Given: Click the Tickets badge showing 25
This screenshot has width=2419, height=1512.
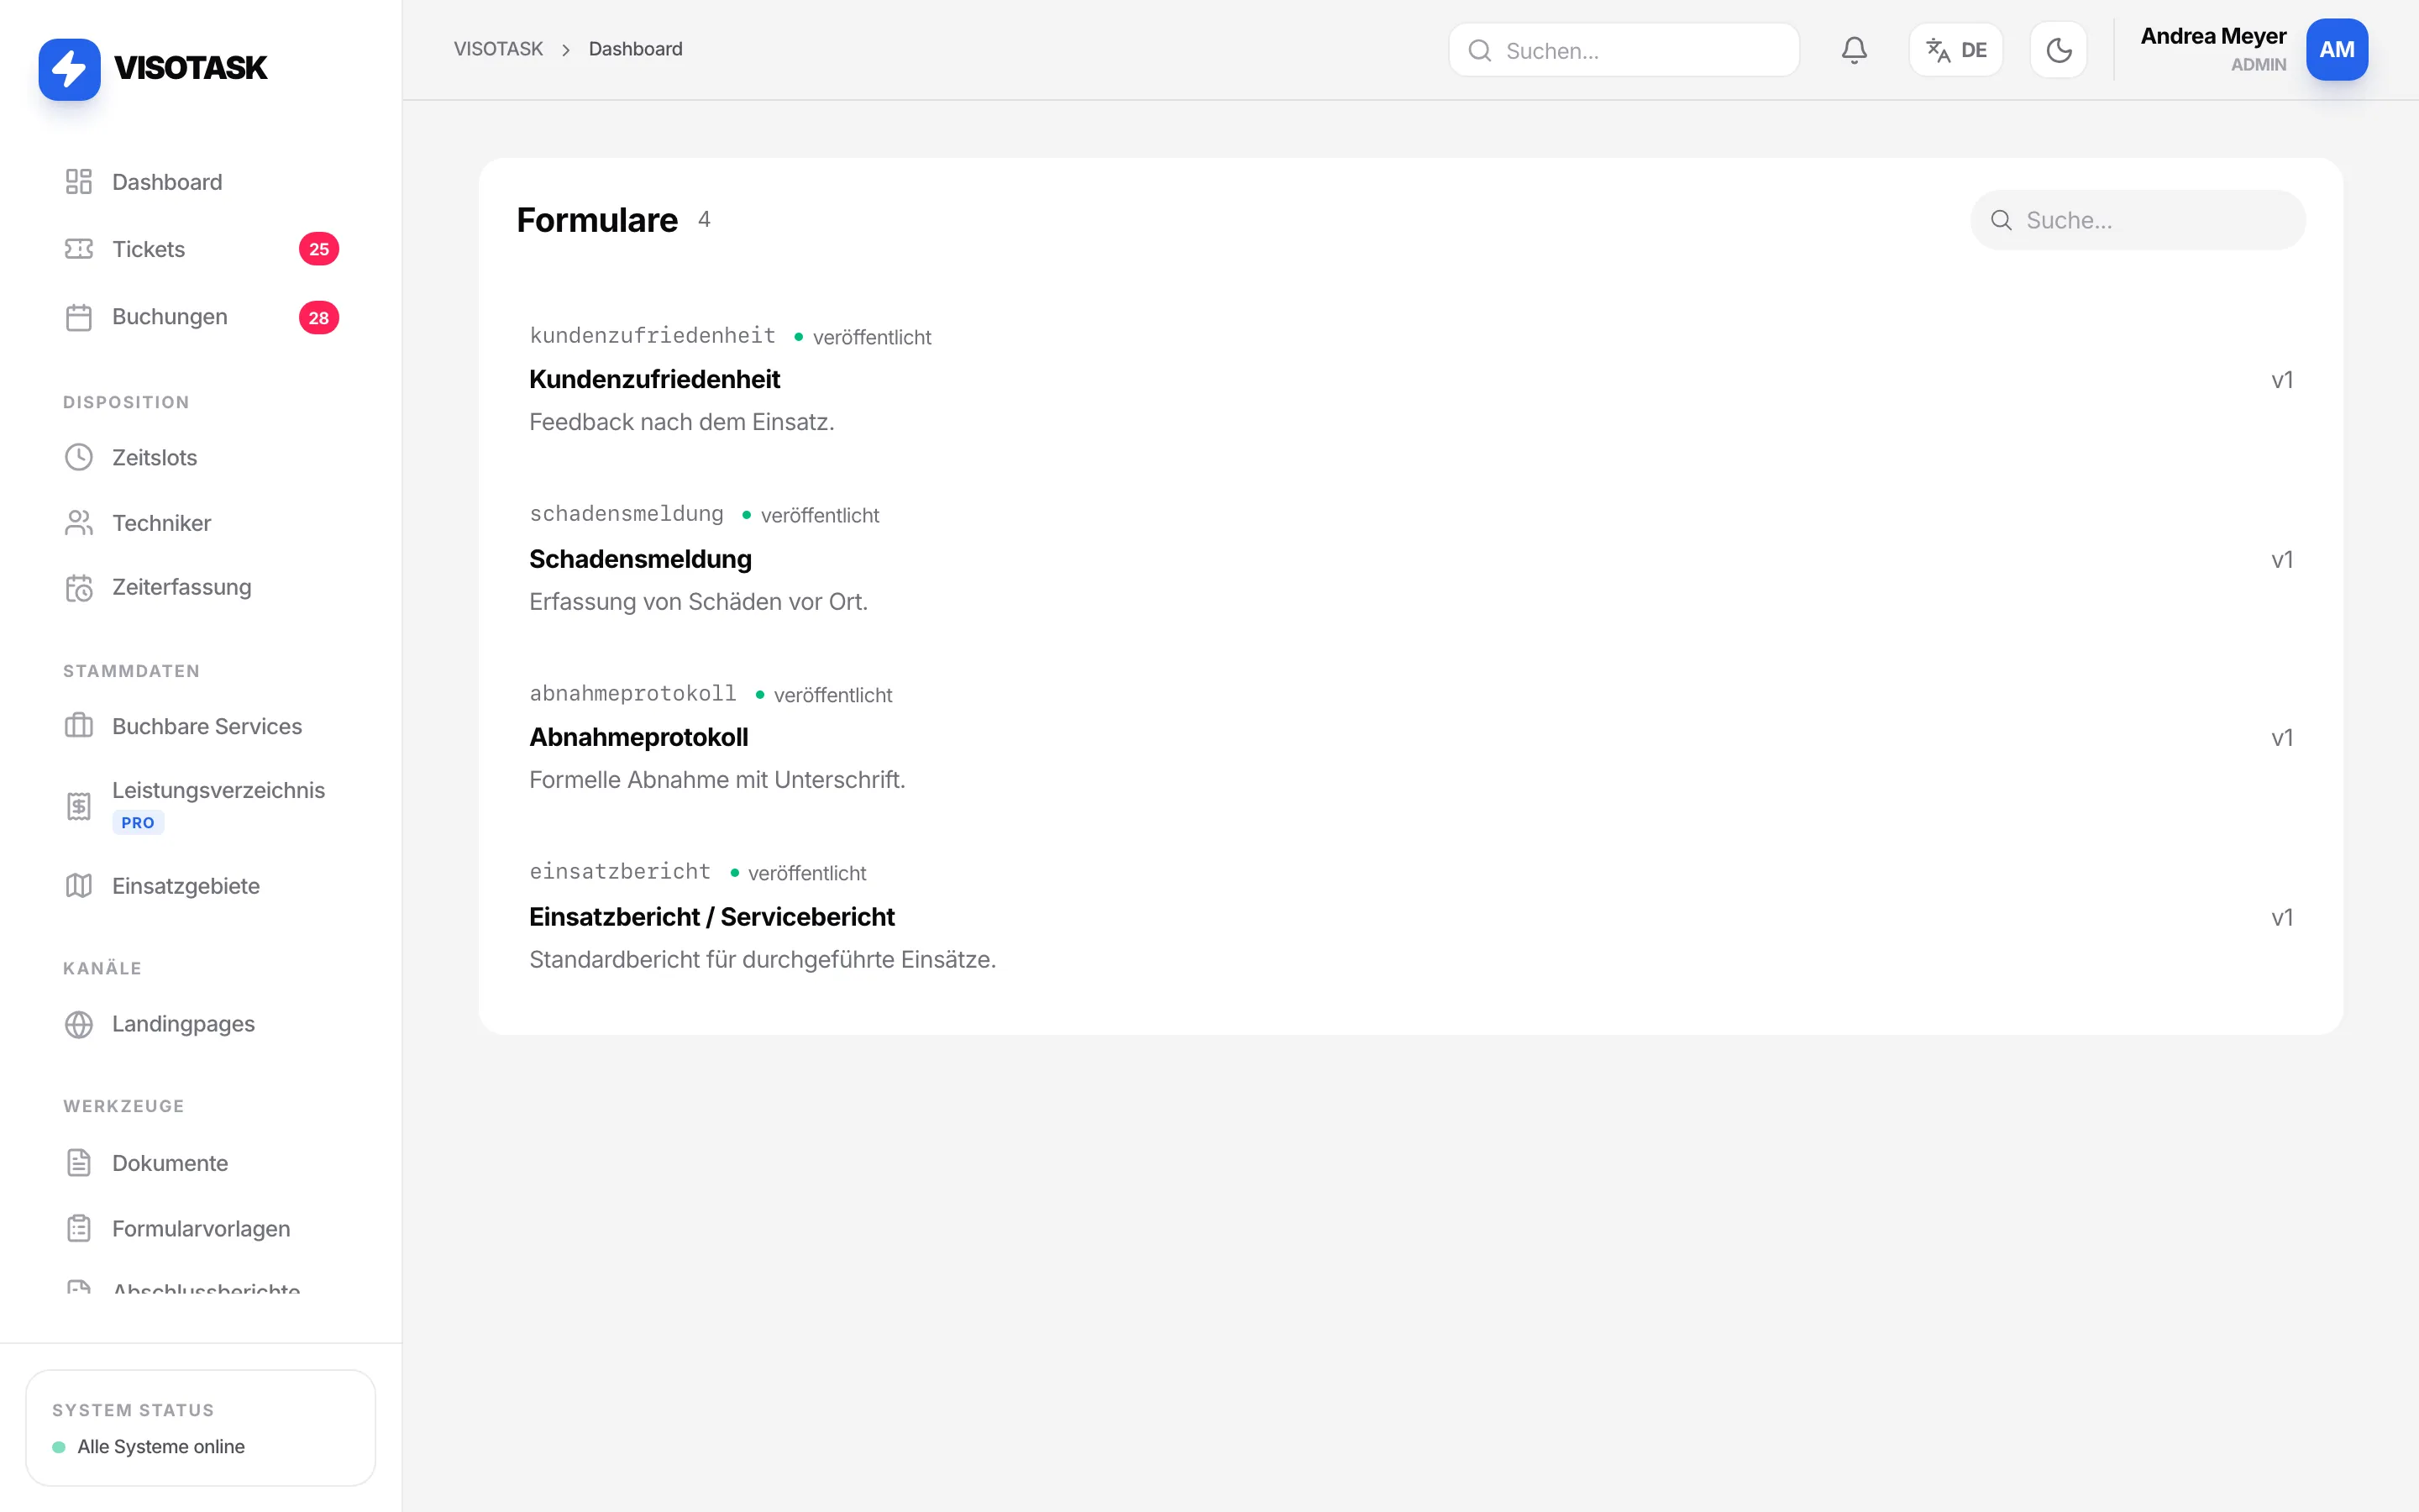Looking at the screenshot, I should click(x=319, y=249).
